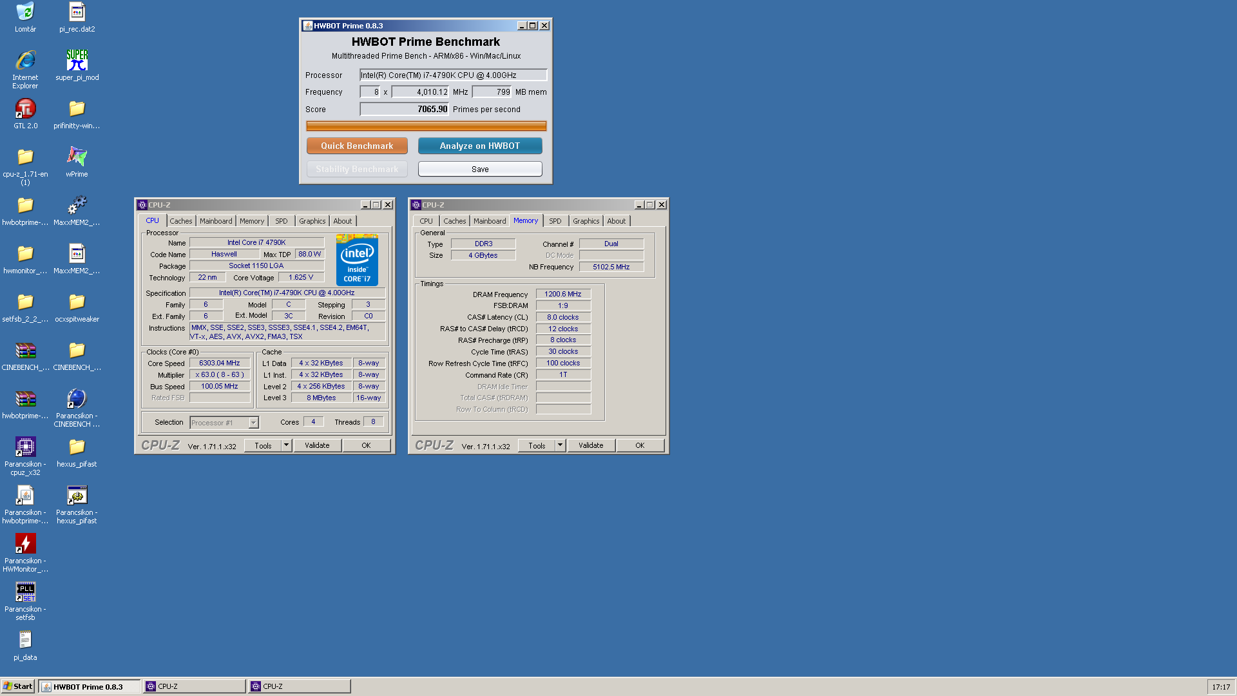Image resolution: width=1237 pixels, height=696 pixels.
Task: Select CPU tab in right CPU-Z window
Action: coord(427,221)
